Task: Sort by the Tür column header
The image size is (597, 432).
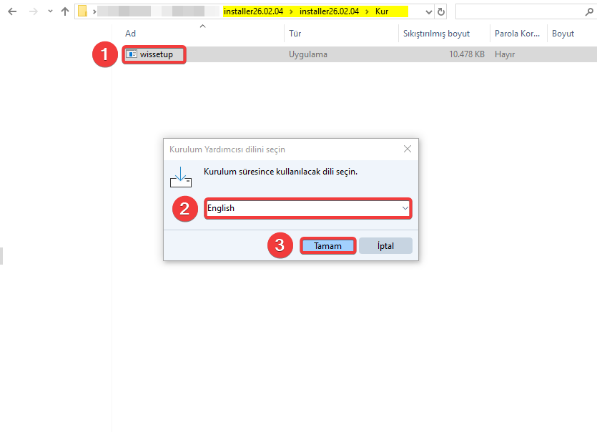Action: click(x=295, y=34)
